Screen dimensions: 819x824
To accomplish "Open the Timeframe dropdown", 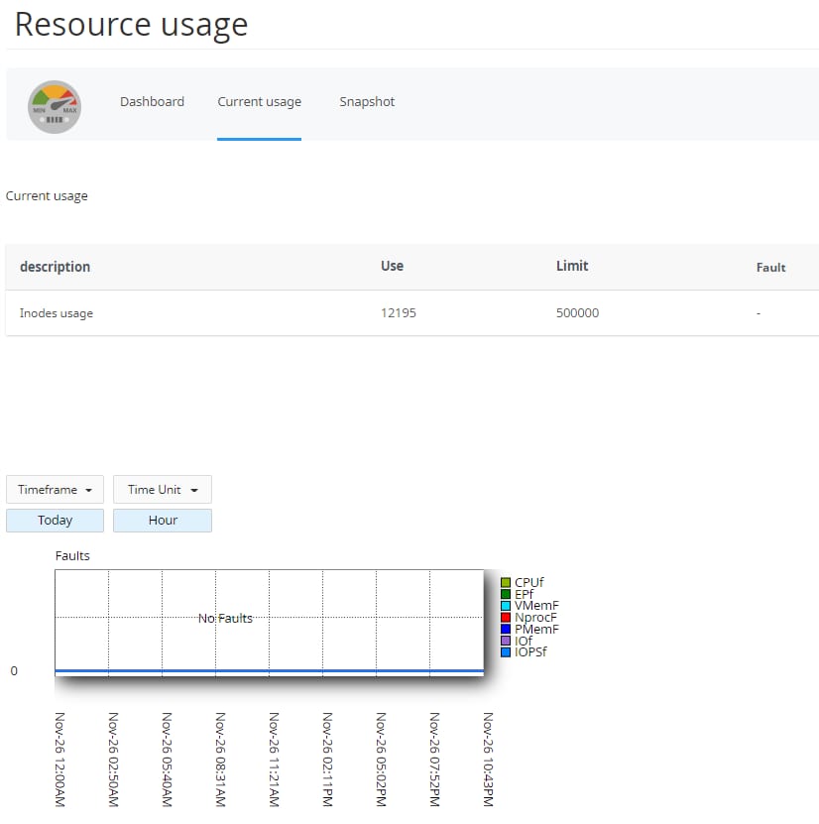I will 55,489.
